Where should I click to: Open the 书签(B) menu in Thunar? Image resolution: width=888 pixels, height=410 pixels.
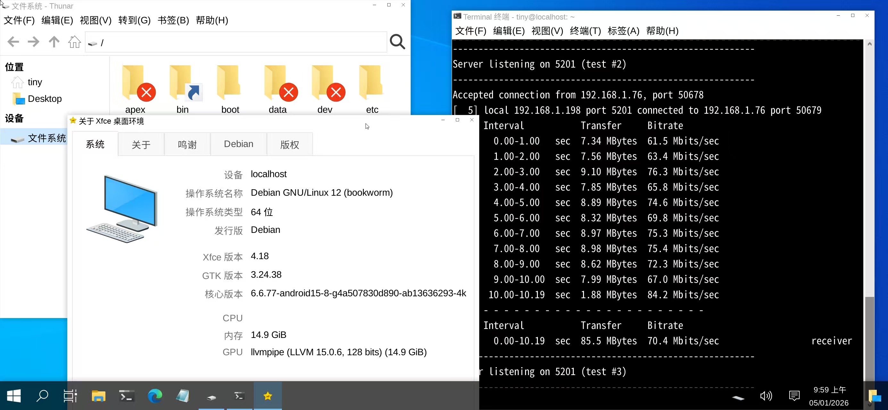[x=173, y=20]
